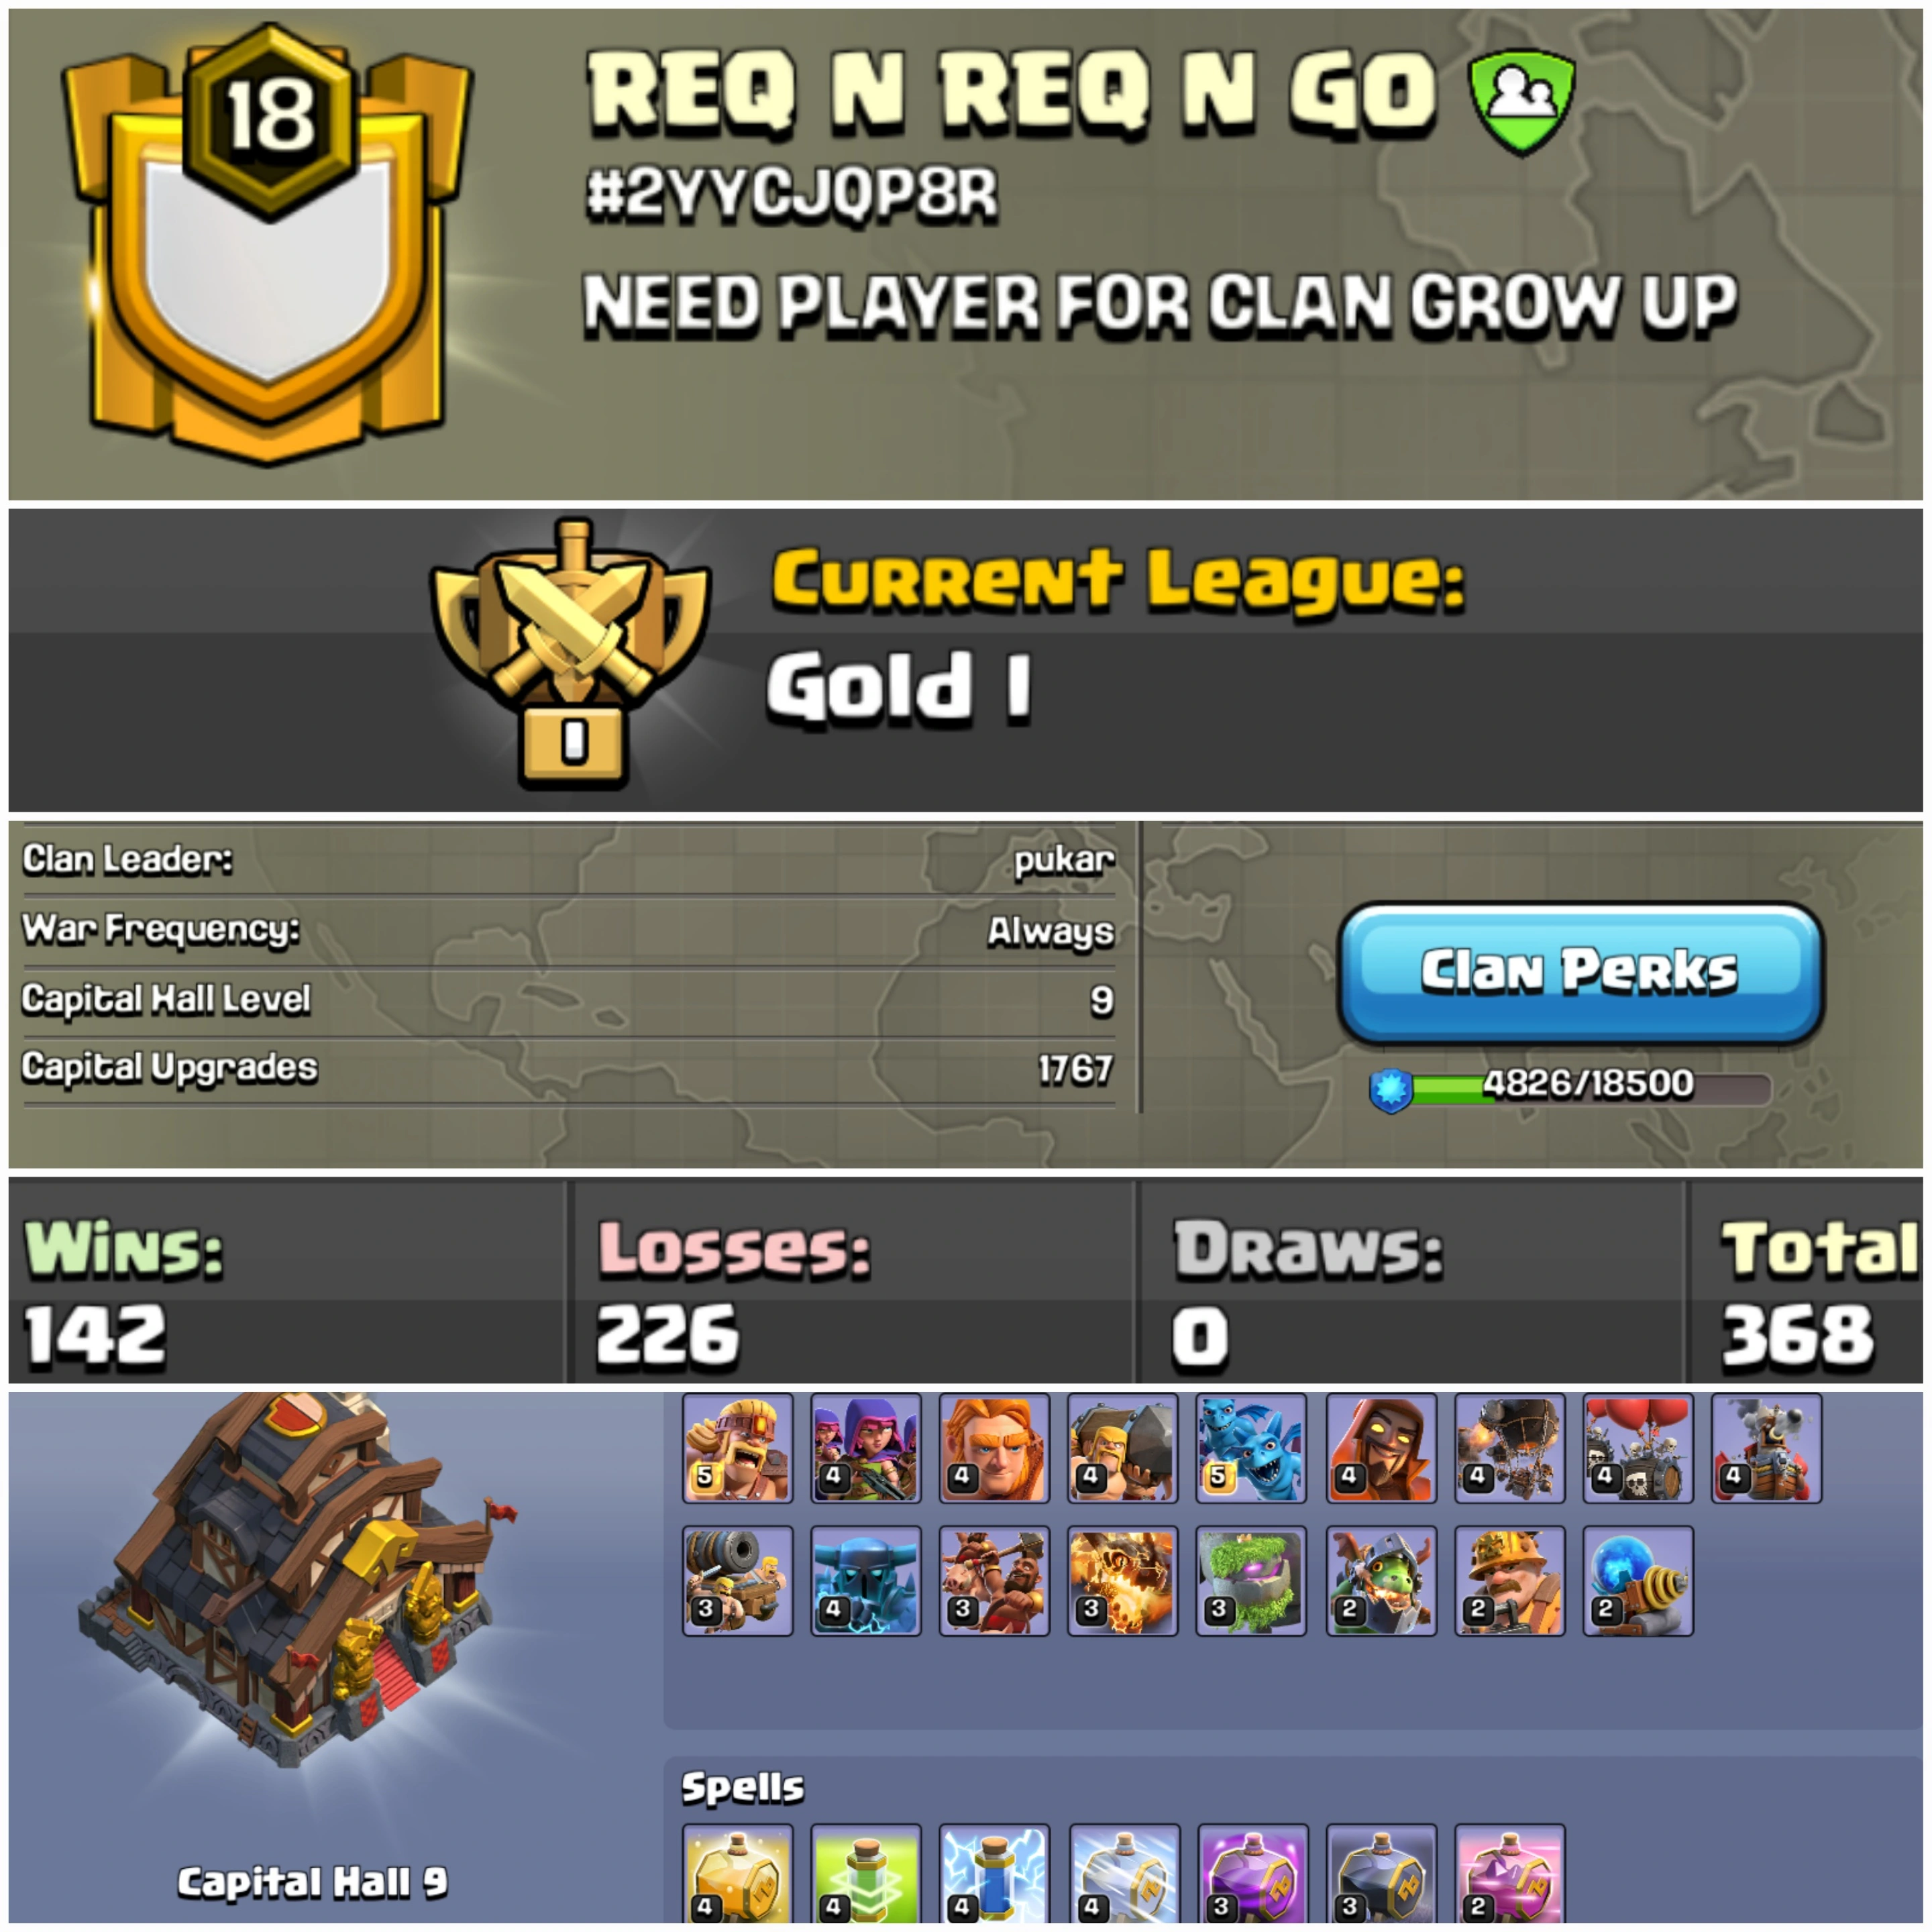This screenshot has width=1932, height=1932.
Task: Click the clan tag #2YYCJQP8R
Action: tap(792, 192)
